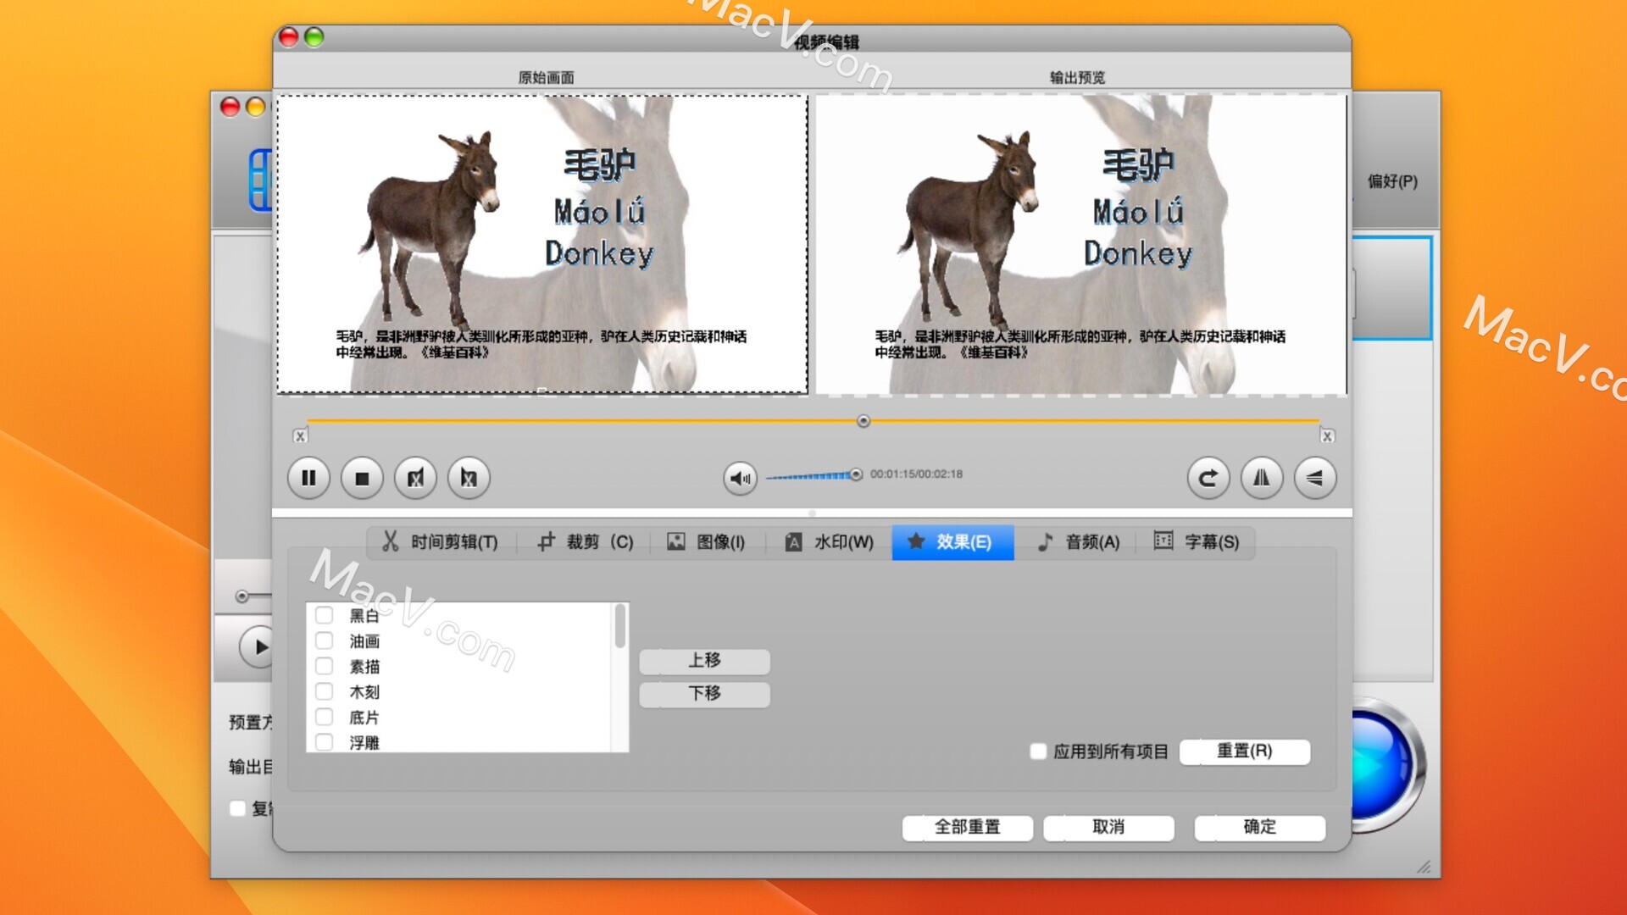The width and height of the screenshot is (1627, 915).
Task: Flip video vertically icon
Action: (x=1315, y=478)
